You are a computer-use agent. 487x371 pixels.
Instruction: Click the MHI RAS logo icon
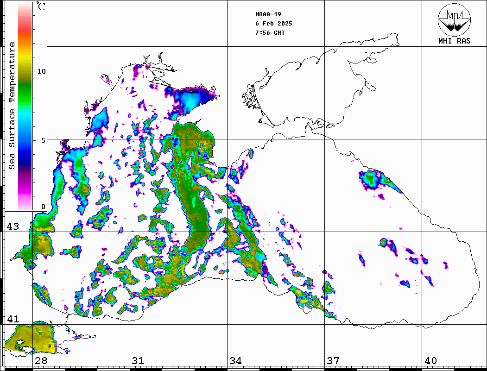pos(455,19)
